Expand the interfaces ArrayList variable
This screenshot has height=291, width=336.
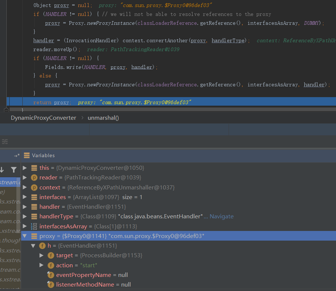coord(25,197)
